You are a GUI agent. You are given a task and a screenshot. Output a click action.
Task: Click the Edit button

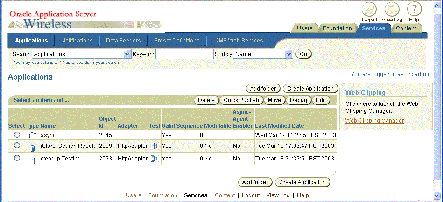pyautogui.click(x=321, y=100)
